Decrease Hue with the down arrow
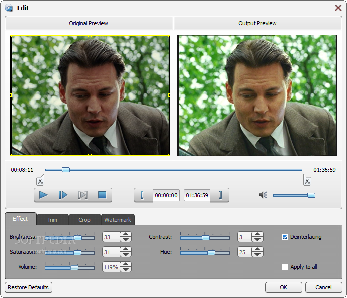The width and height of the screenshot is (347, 298). pos(257,254)
